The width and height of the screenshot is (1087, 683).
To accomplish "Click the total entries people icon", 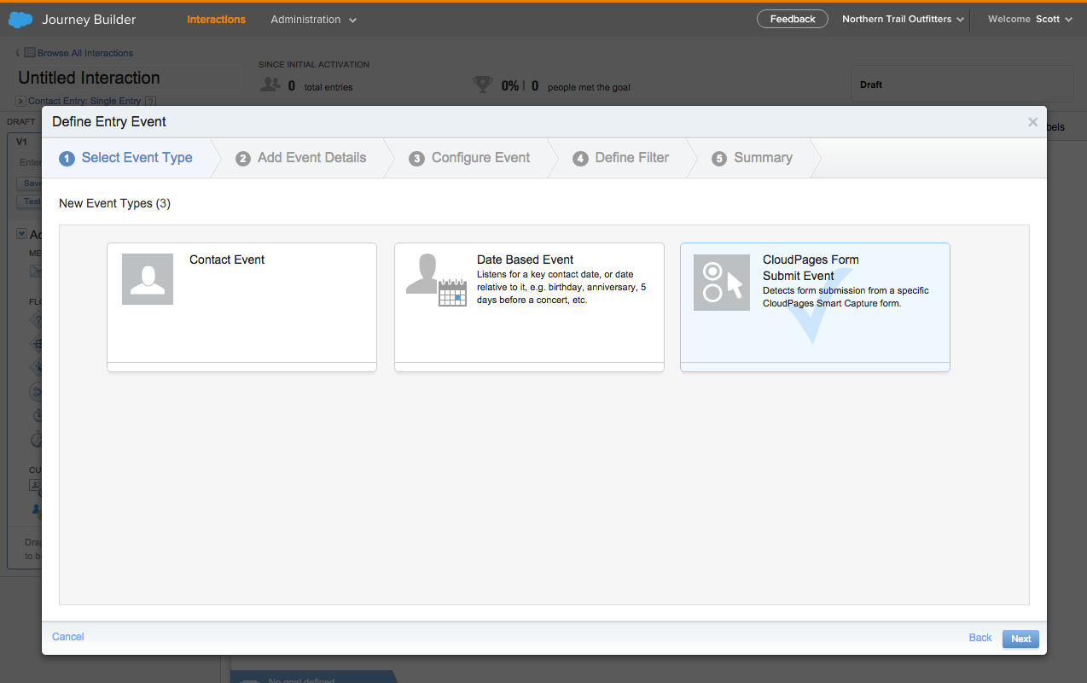I will (x=270, y=85).
